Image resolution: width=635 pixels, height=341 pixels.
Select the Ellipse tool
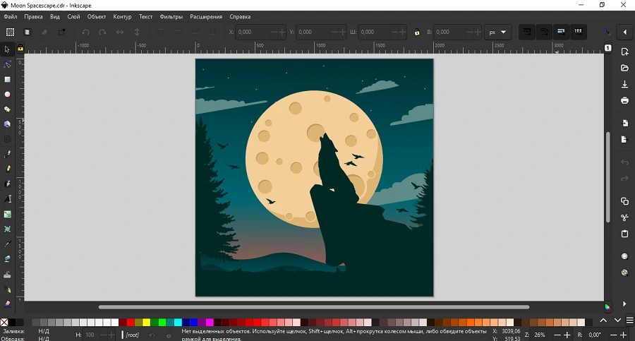click(x=7, y=95)
